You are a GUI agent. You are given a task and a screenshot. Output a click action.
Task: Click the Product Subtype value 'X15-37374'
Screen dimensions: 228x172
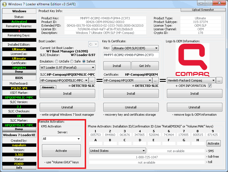coord(200,22)
